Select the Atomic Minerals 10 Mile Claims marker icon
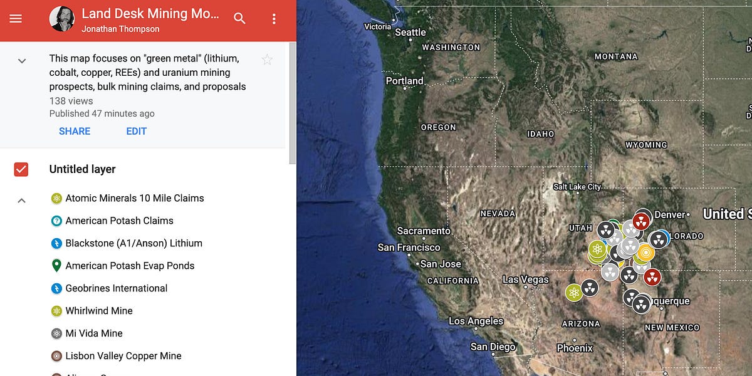Viewport: 752px width, 376px height. coord(55,198)
